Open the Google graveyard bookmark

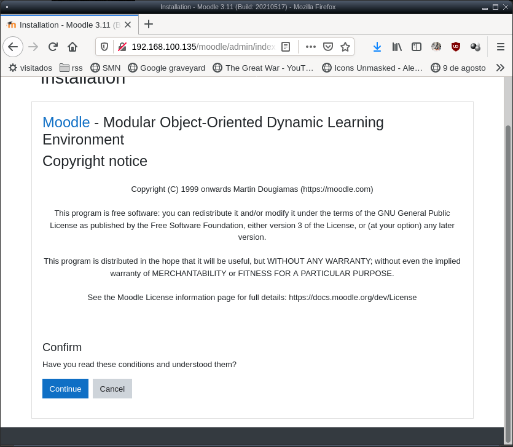coord(166,68)
